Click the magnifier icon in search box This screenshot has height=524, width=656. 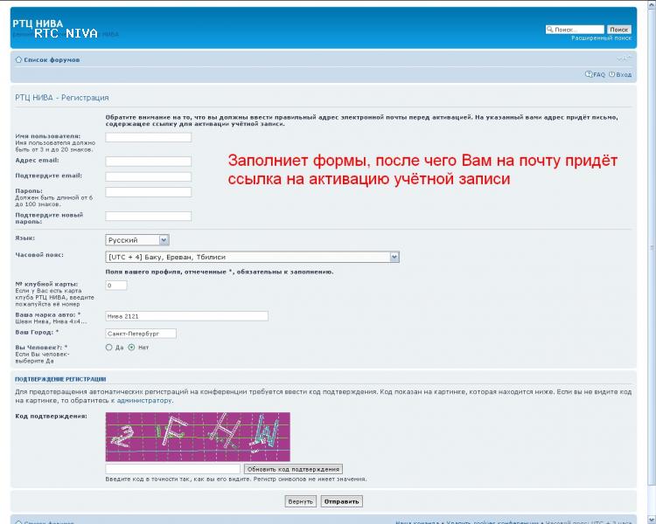pyautogui.click(x=550, y=29)
